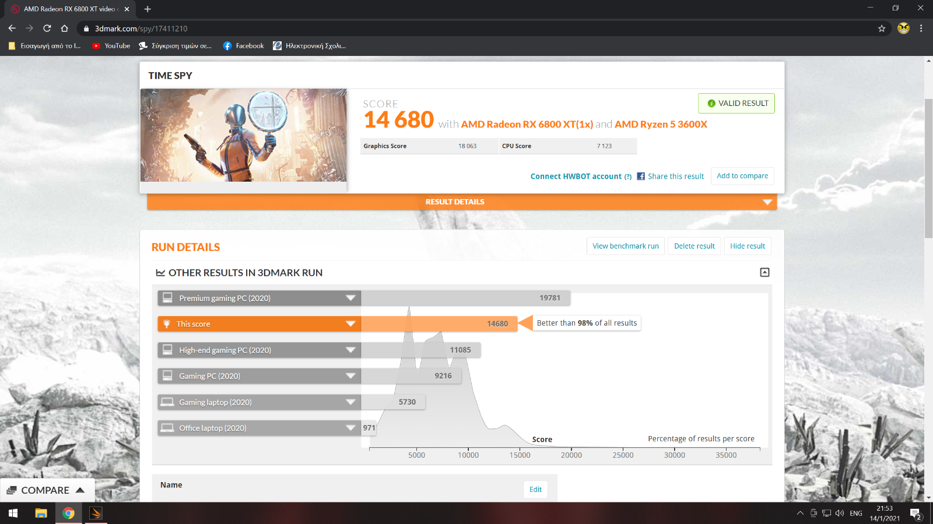Click the Chrome taskbar icon

point(69,513)
